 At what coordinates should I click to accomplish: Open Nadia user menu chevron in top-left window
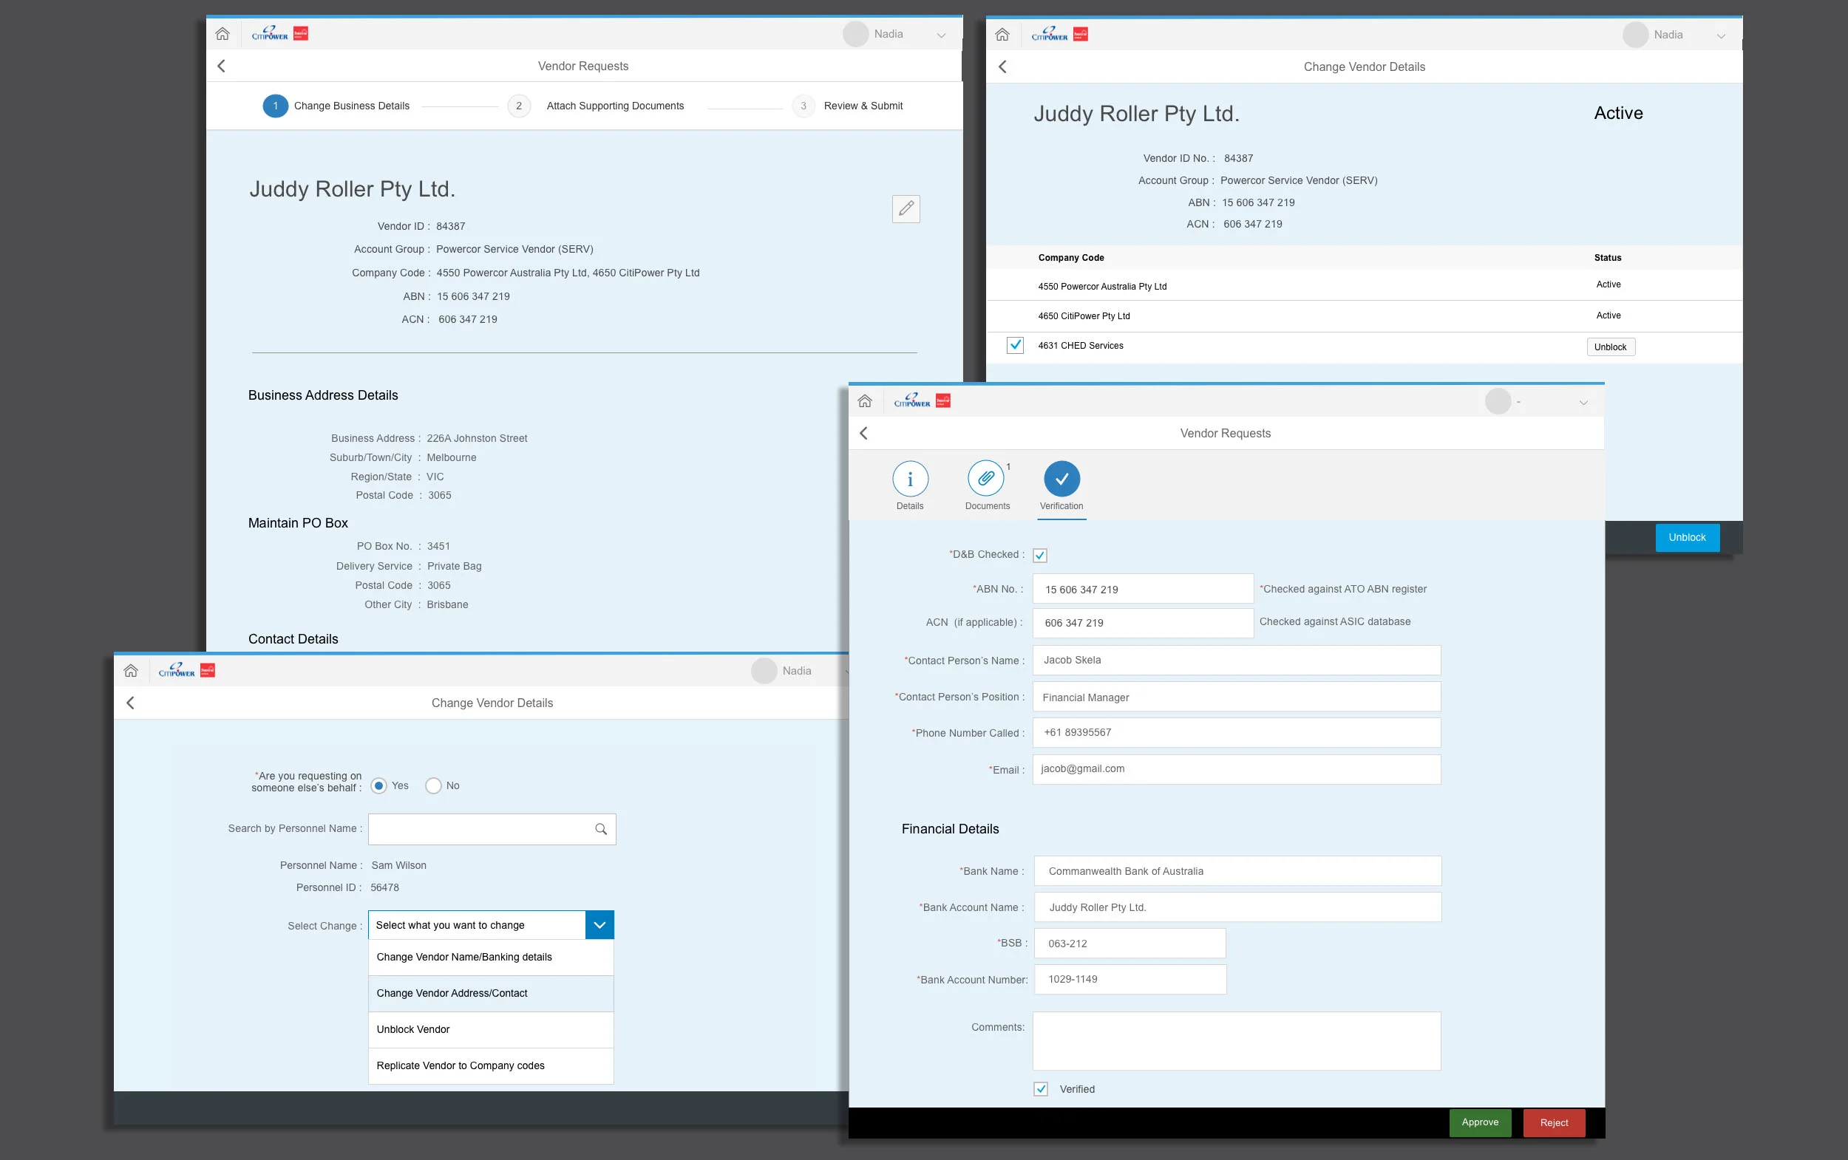pyautogui.click(x=941, y=35)
